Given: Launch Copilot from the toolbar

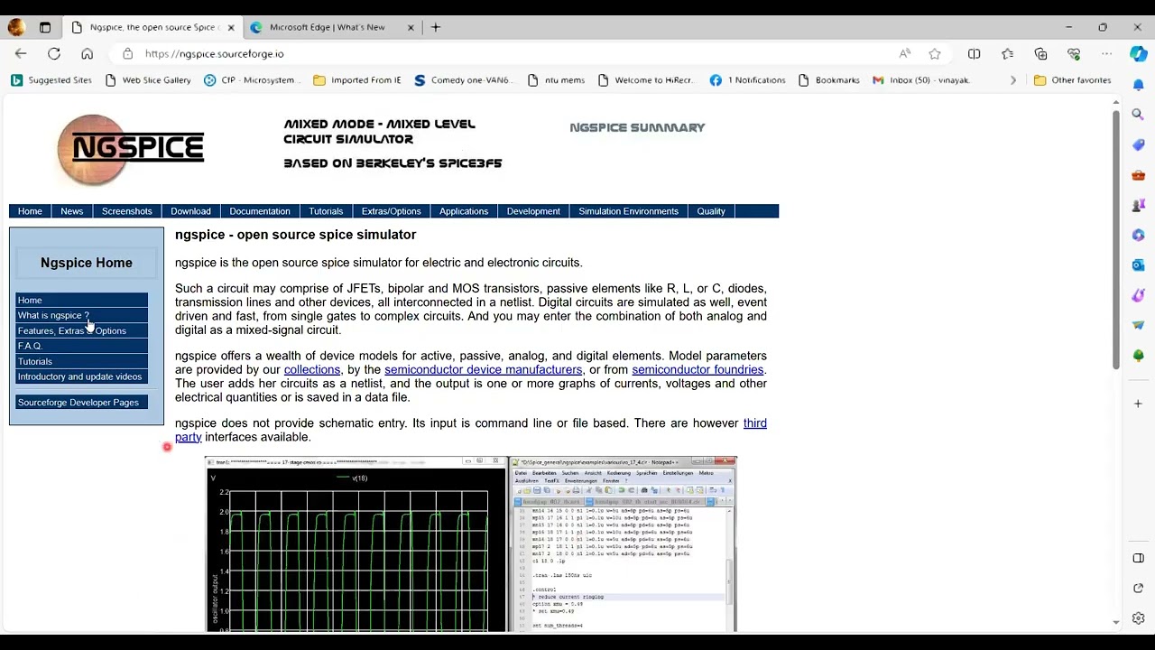Looking at the screenshot, I should coord(1138,54).
